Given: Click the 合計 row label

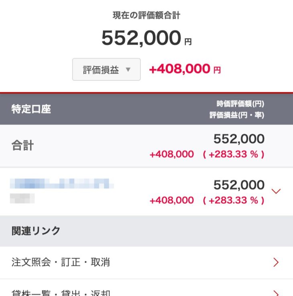Looking at the screenshot, I should pos(22,146).
